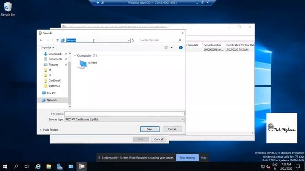Open the Organize menu
Viewport: 305px width, 171px height.
pos(47,47)
